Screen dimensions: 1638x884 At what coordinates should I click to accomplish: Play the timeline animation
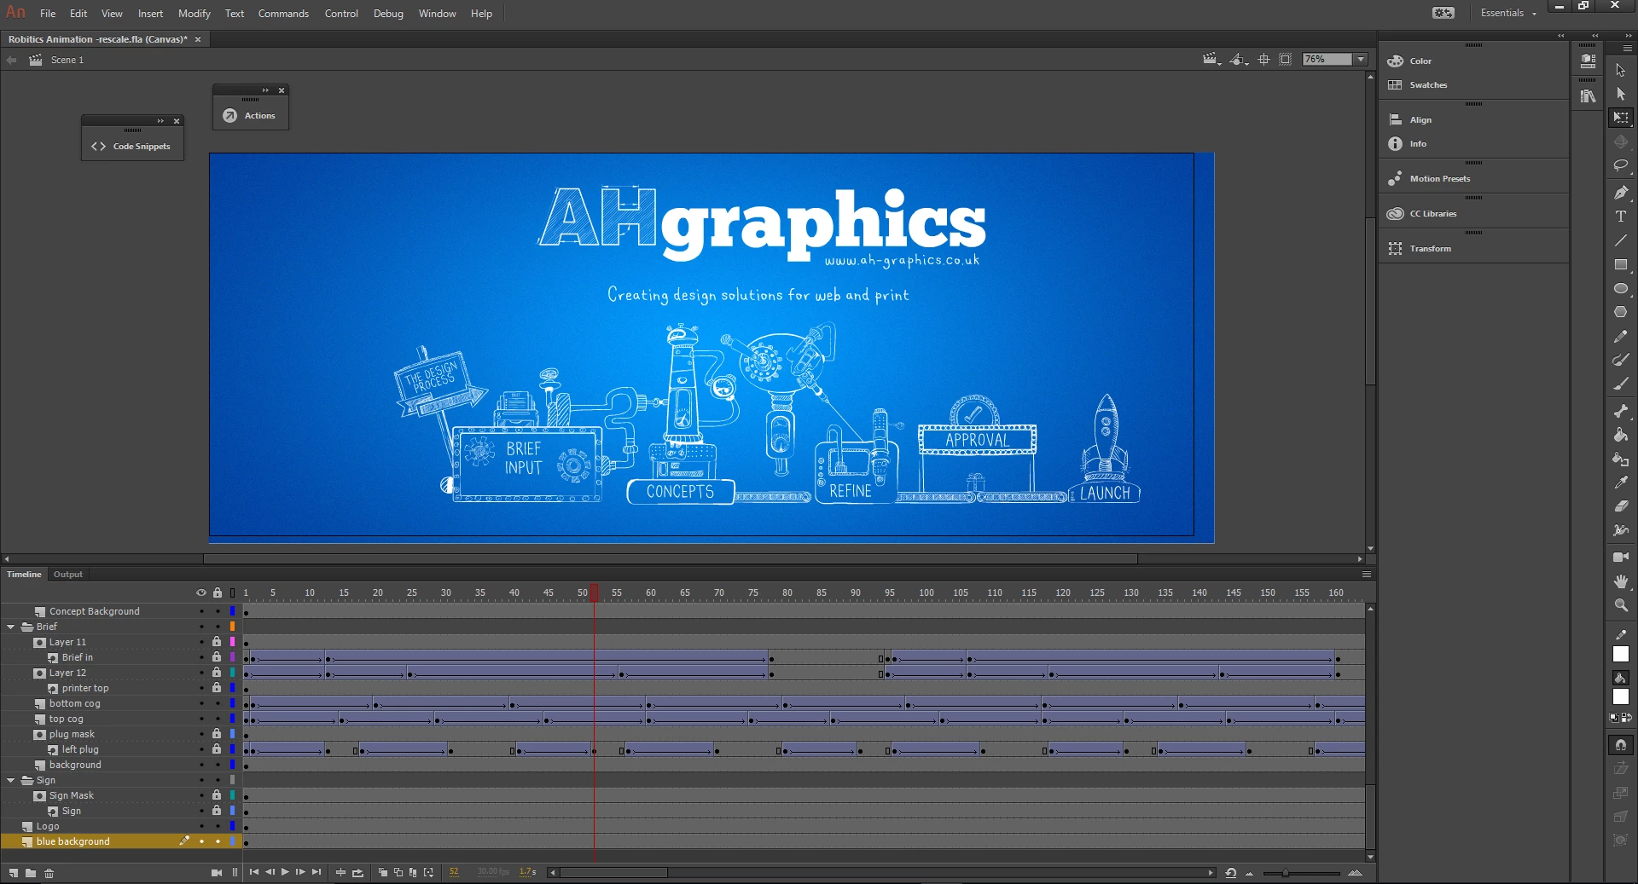point(285,872)
